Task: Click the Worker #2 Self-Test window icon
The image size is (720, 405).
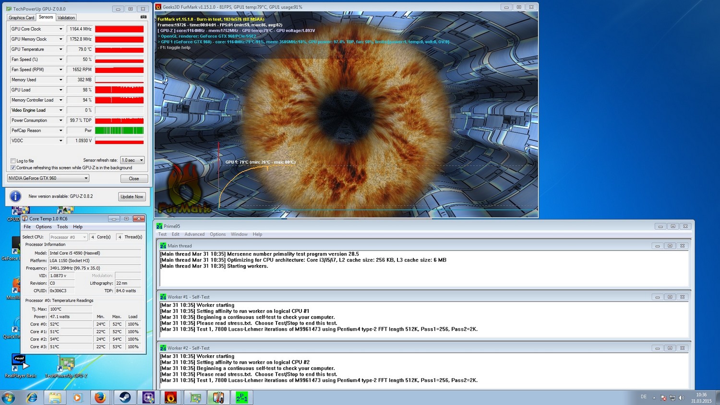Action: (163, 348)
